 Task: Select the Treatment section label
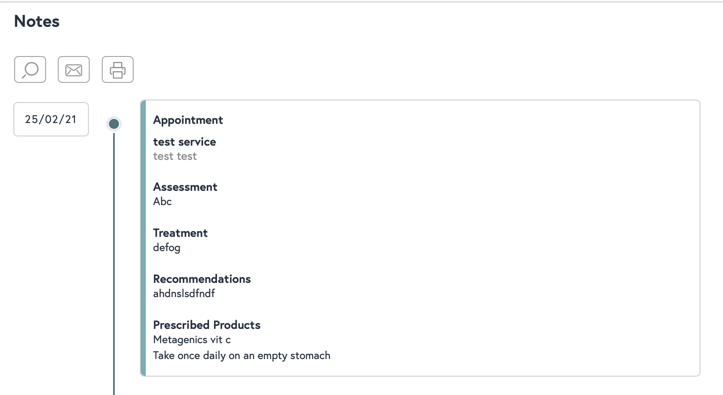(x=181, y=233)
